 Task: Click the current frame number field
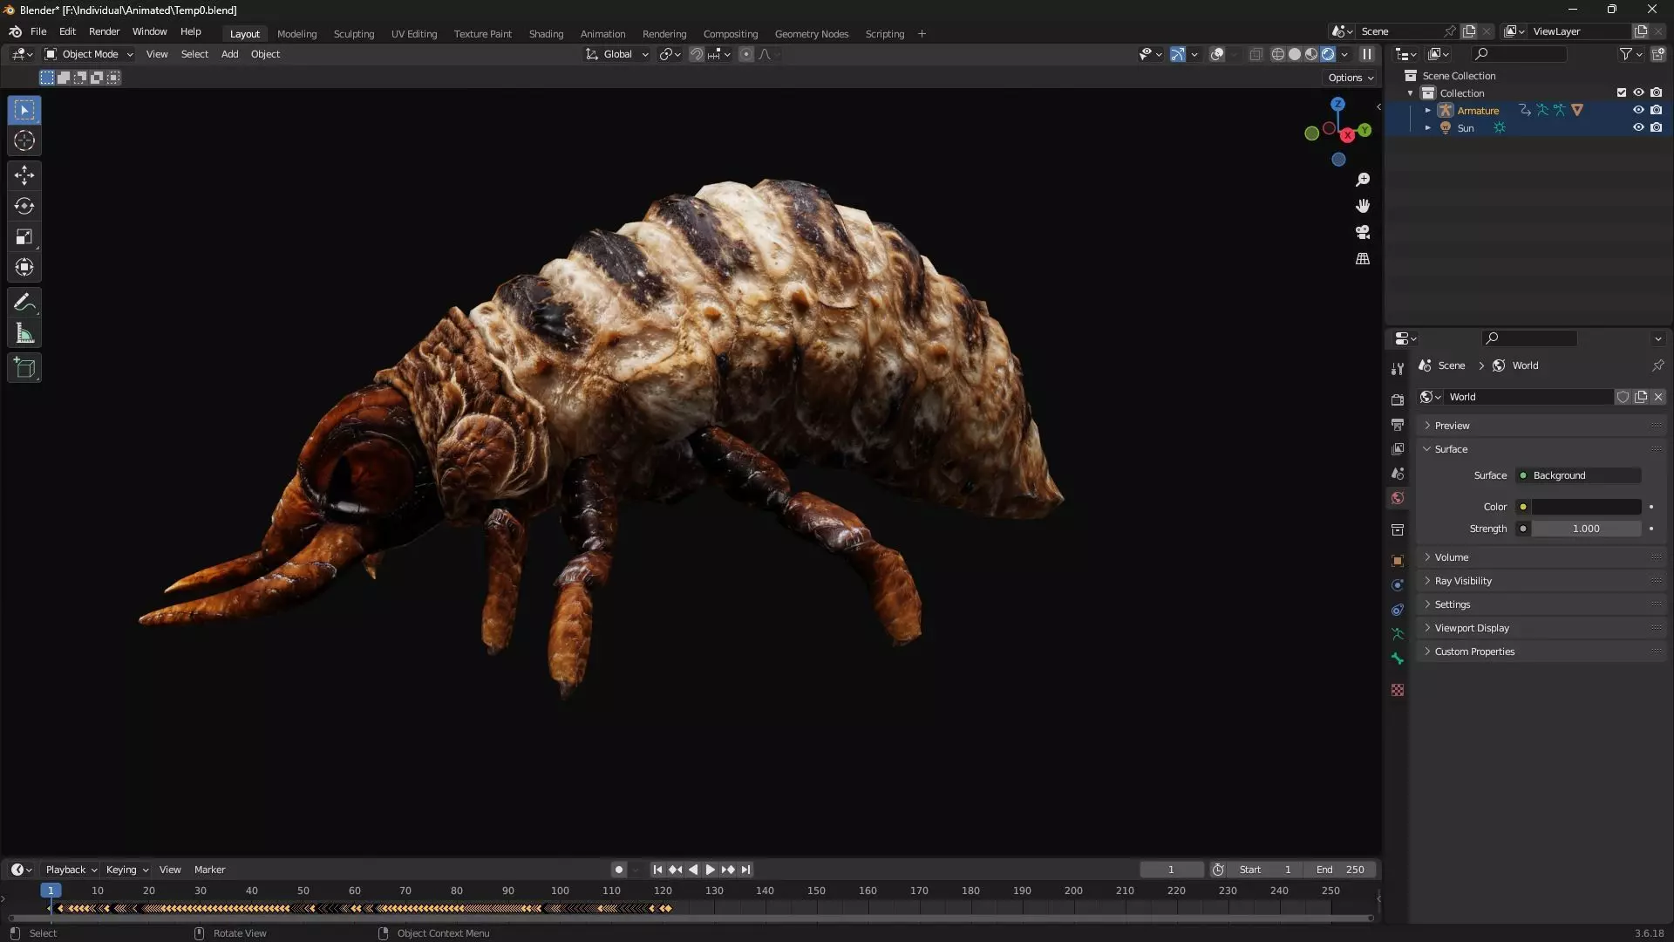tap(1171, 870)
